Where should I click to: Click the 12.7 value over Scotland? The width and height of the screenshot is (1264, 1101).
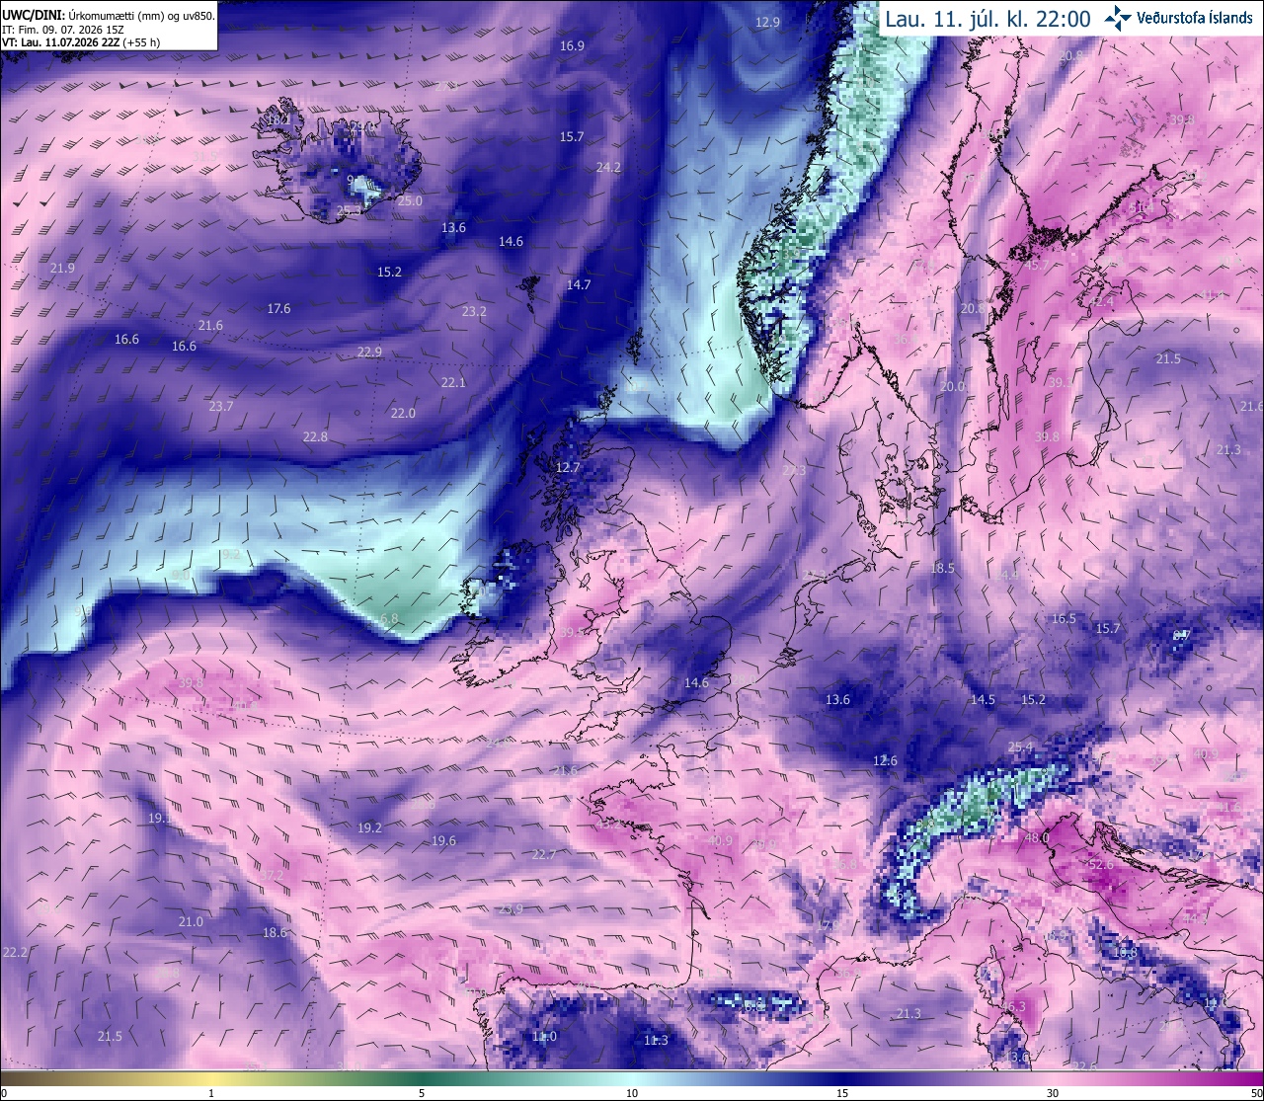tap(568, 467)
